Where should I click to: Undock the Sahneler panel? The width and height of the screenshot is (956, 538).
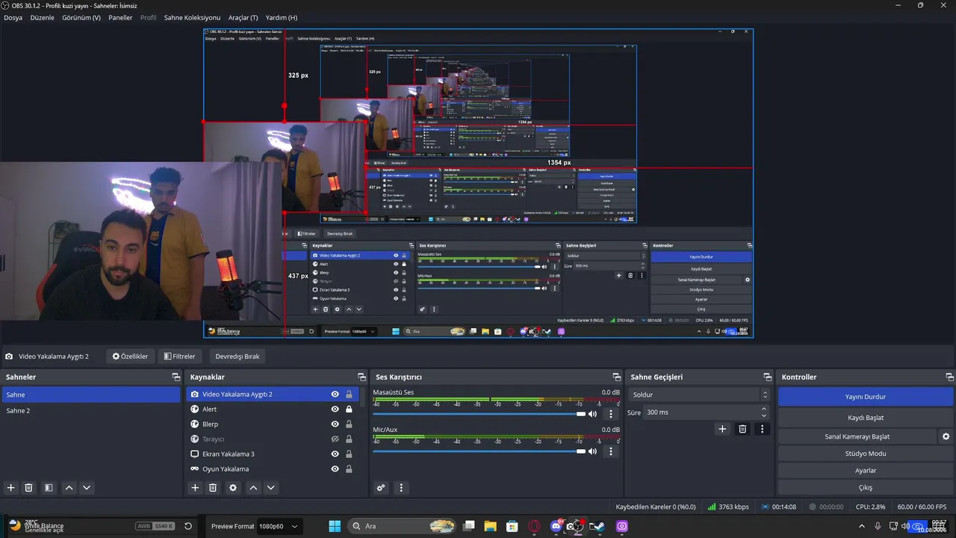pyautogui.click(x=176, y=377)
